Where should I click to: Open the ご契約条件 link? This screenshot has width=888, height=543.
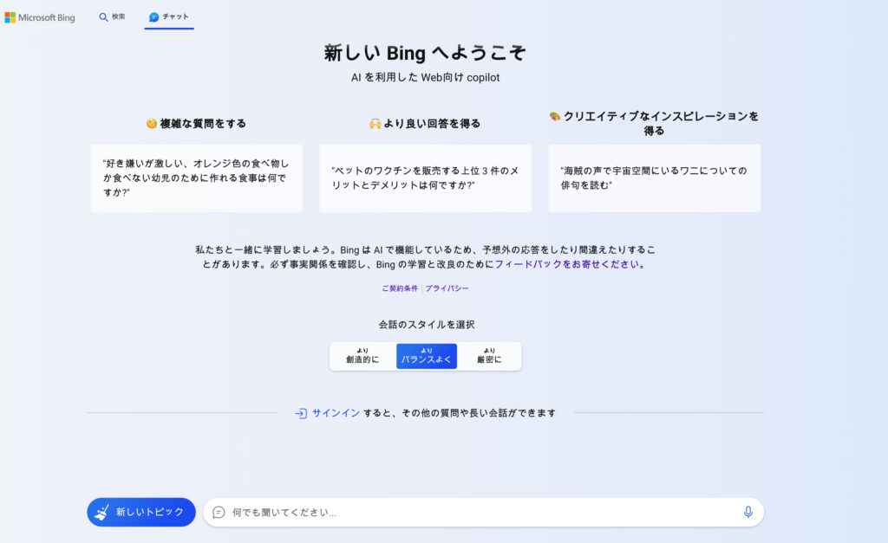[400, 288]
